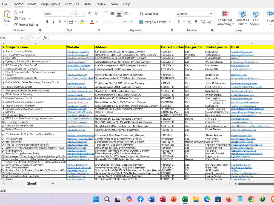This screenshot has width=274, height=205.
Task: Increase font size with the larger A icon
Action: coord(90,14)
